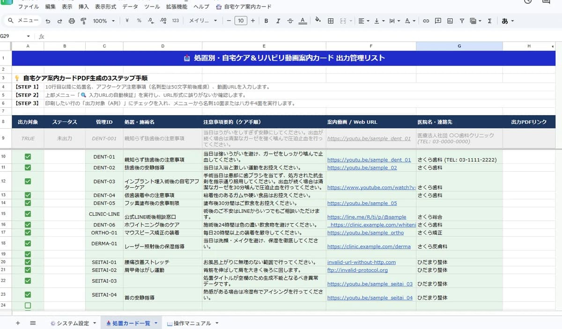Screen dimensions: 562x329
Task: Toggle the checkbox in the CLINIC-LINE row
Action: [x=28, y=213]
